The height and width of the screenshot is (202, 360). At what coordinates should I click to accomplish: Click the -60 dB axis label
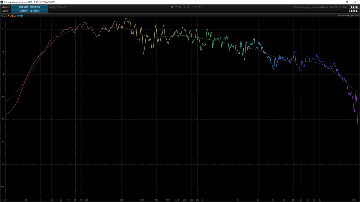3,97
